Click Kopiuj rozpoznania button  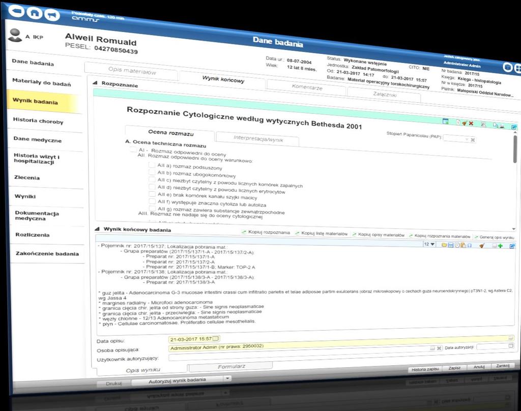tap(266, 232)
